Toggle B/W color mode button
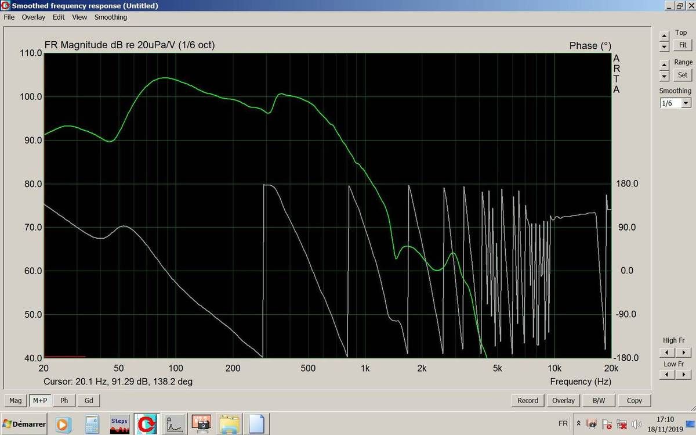Viewport: 696px width, 435px height. 599,400
